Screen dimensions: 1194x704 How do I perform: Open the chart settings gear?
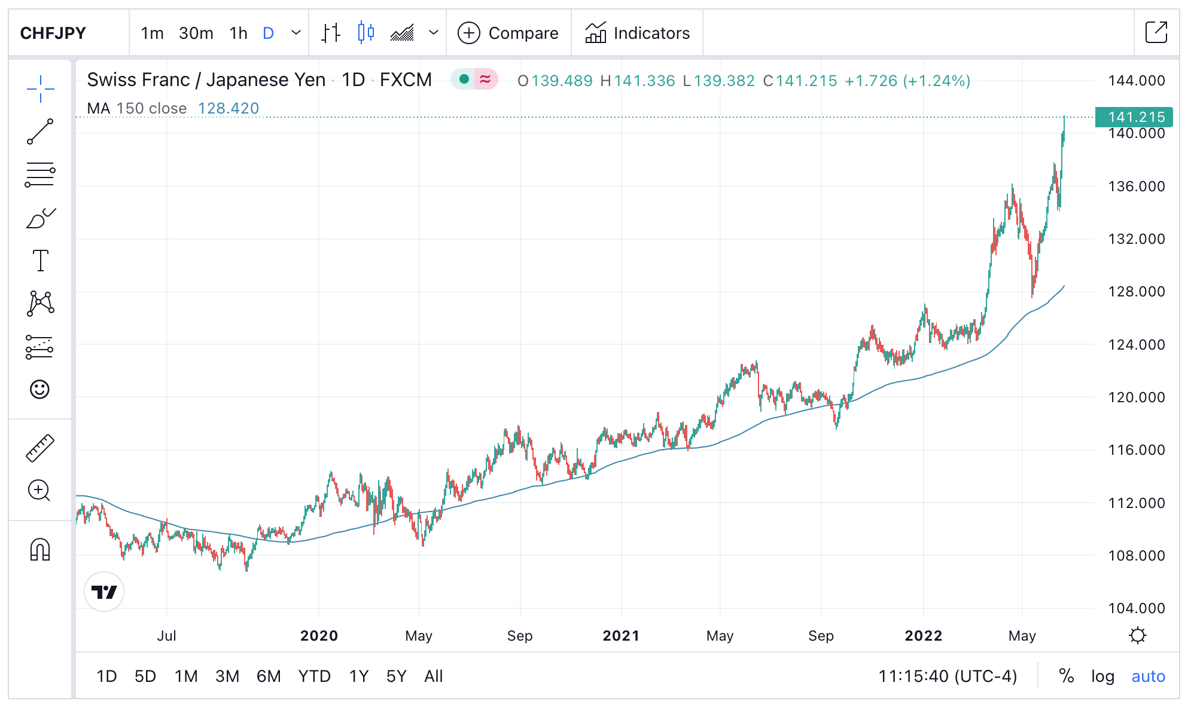[1138, 635]
